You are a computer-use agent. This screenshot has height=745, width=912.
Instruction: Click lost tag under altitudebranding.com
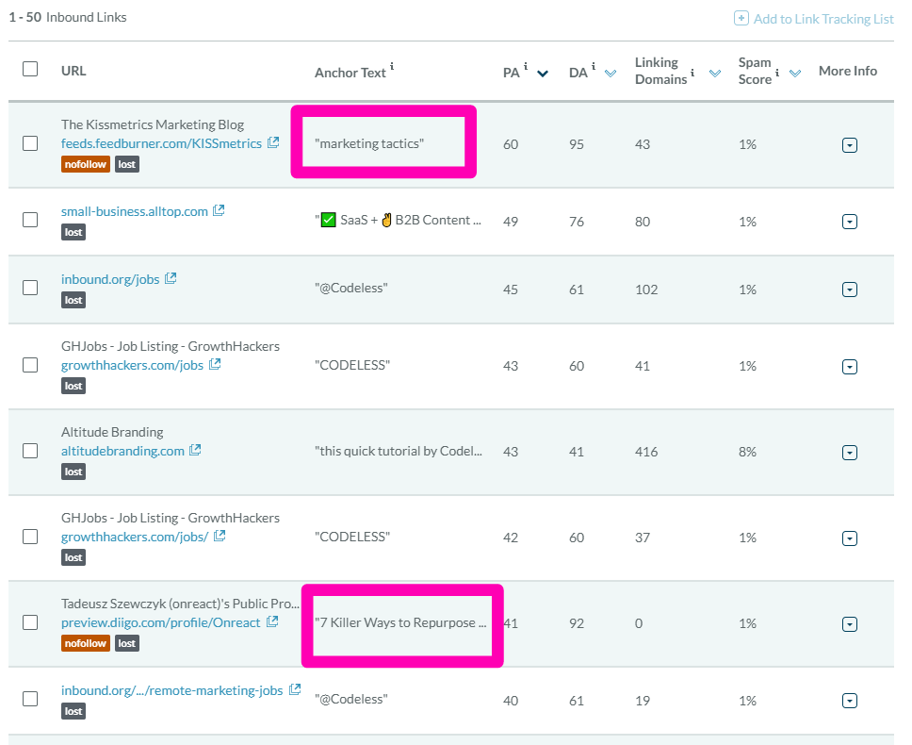click(x=73, y=472)
